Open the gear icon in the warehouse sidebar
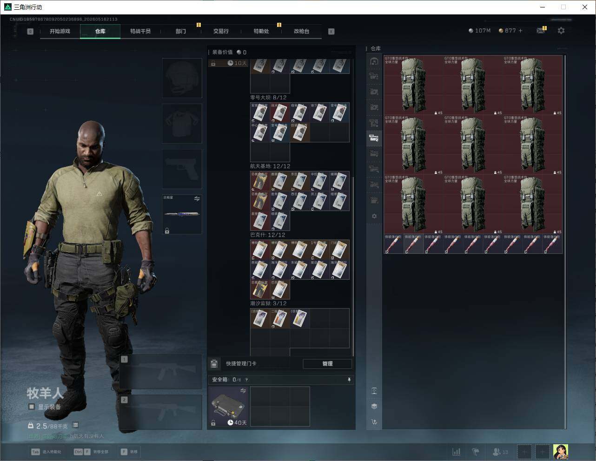The image size is (596, 461). coord(374,216)
